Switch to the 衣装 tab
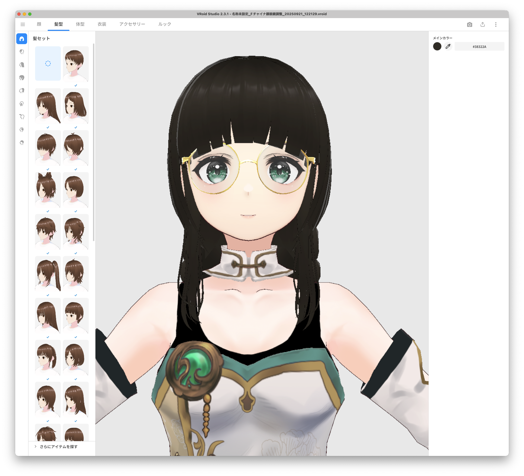524x476 pixels. (x=102, y=24)
